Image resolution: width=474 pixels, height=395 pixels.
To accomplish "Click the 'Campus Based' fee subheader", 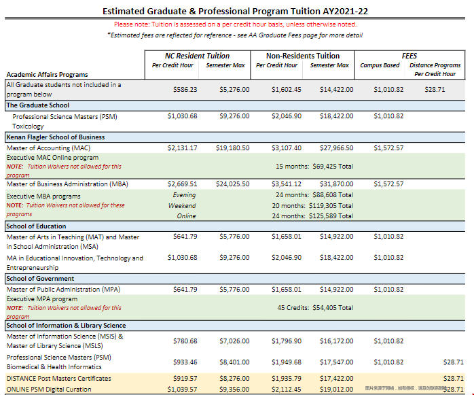I will click(380, 65).
